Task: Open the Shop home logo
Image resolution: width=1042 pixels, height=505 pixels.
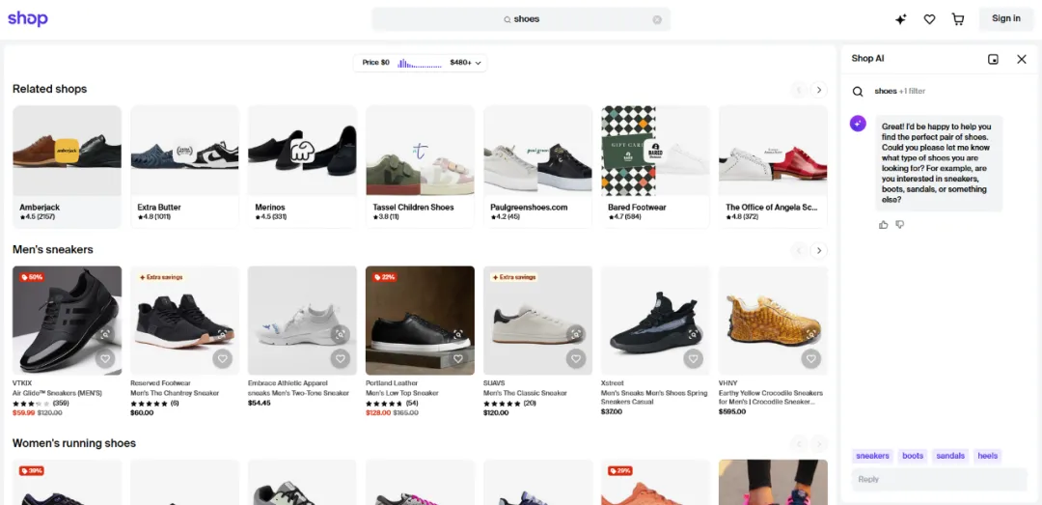Action: (28, 18)
